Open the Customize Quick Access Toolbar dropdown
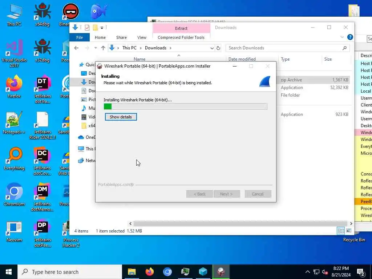The image size is (372, 279). click(102, 28)
